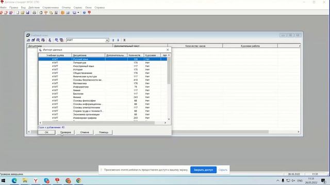
Task: Select the История row
Action: [103, 69]
